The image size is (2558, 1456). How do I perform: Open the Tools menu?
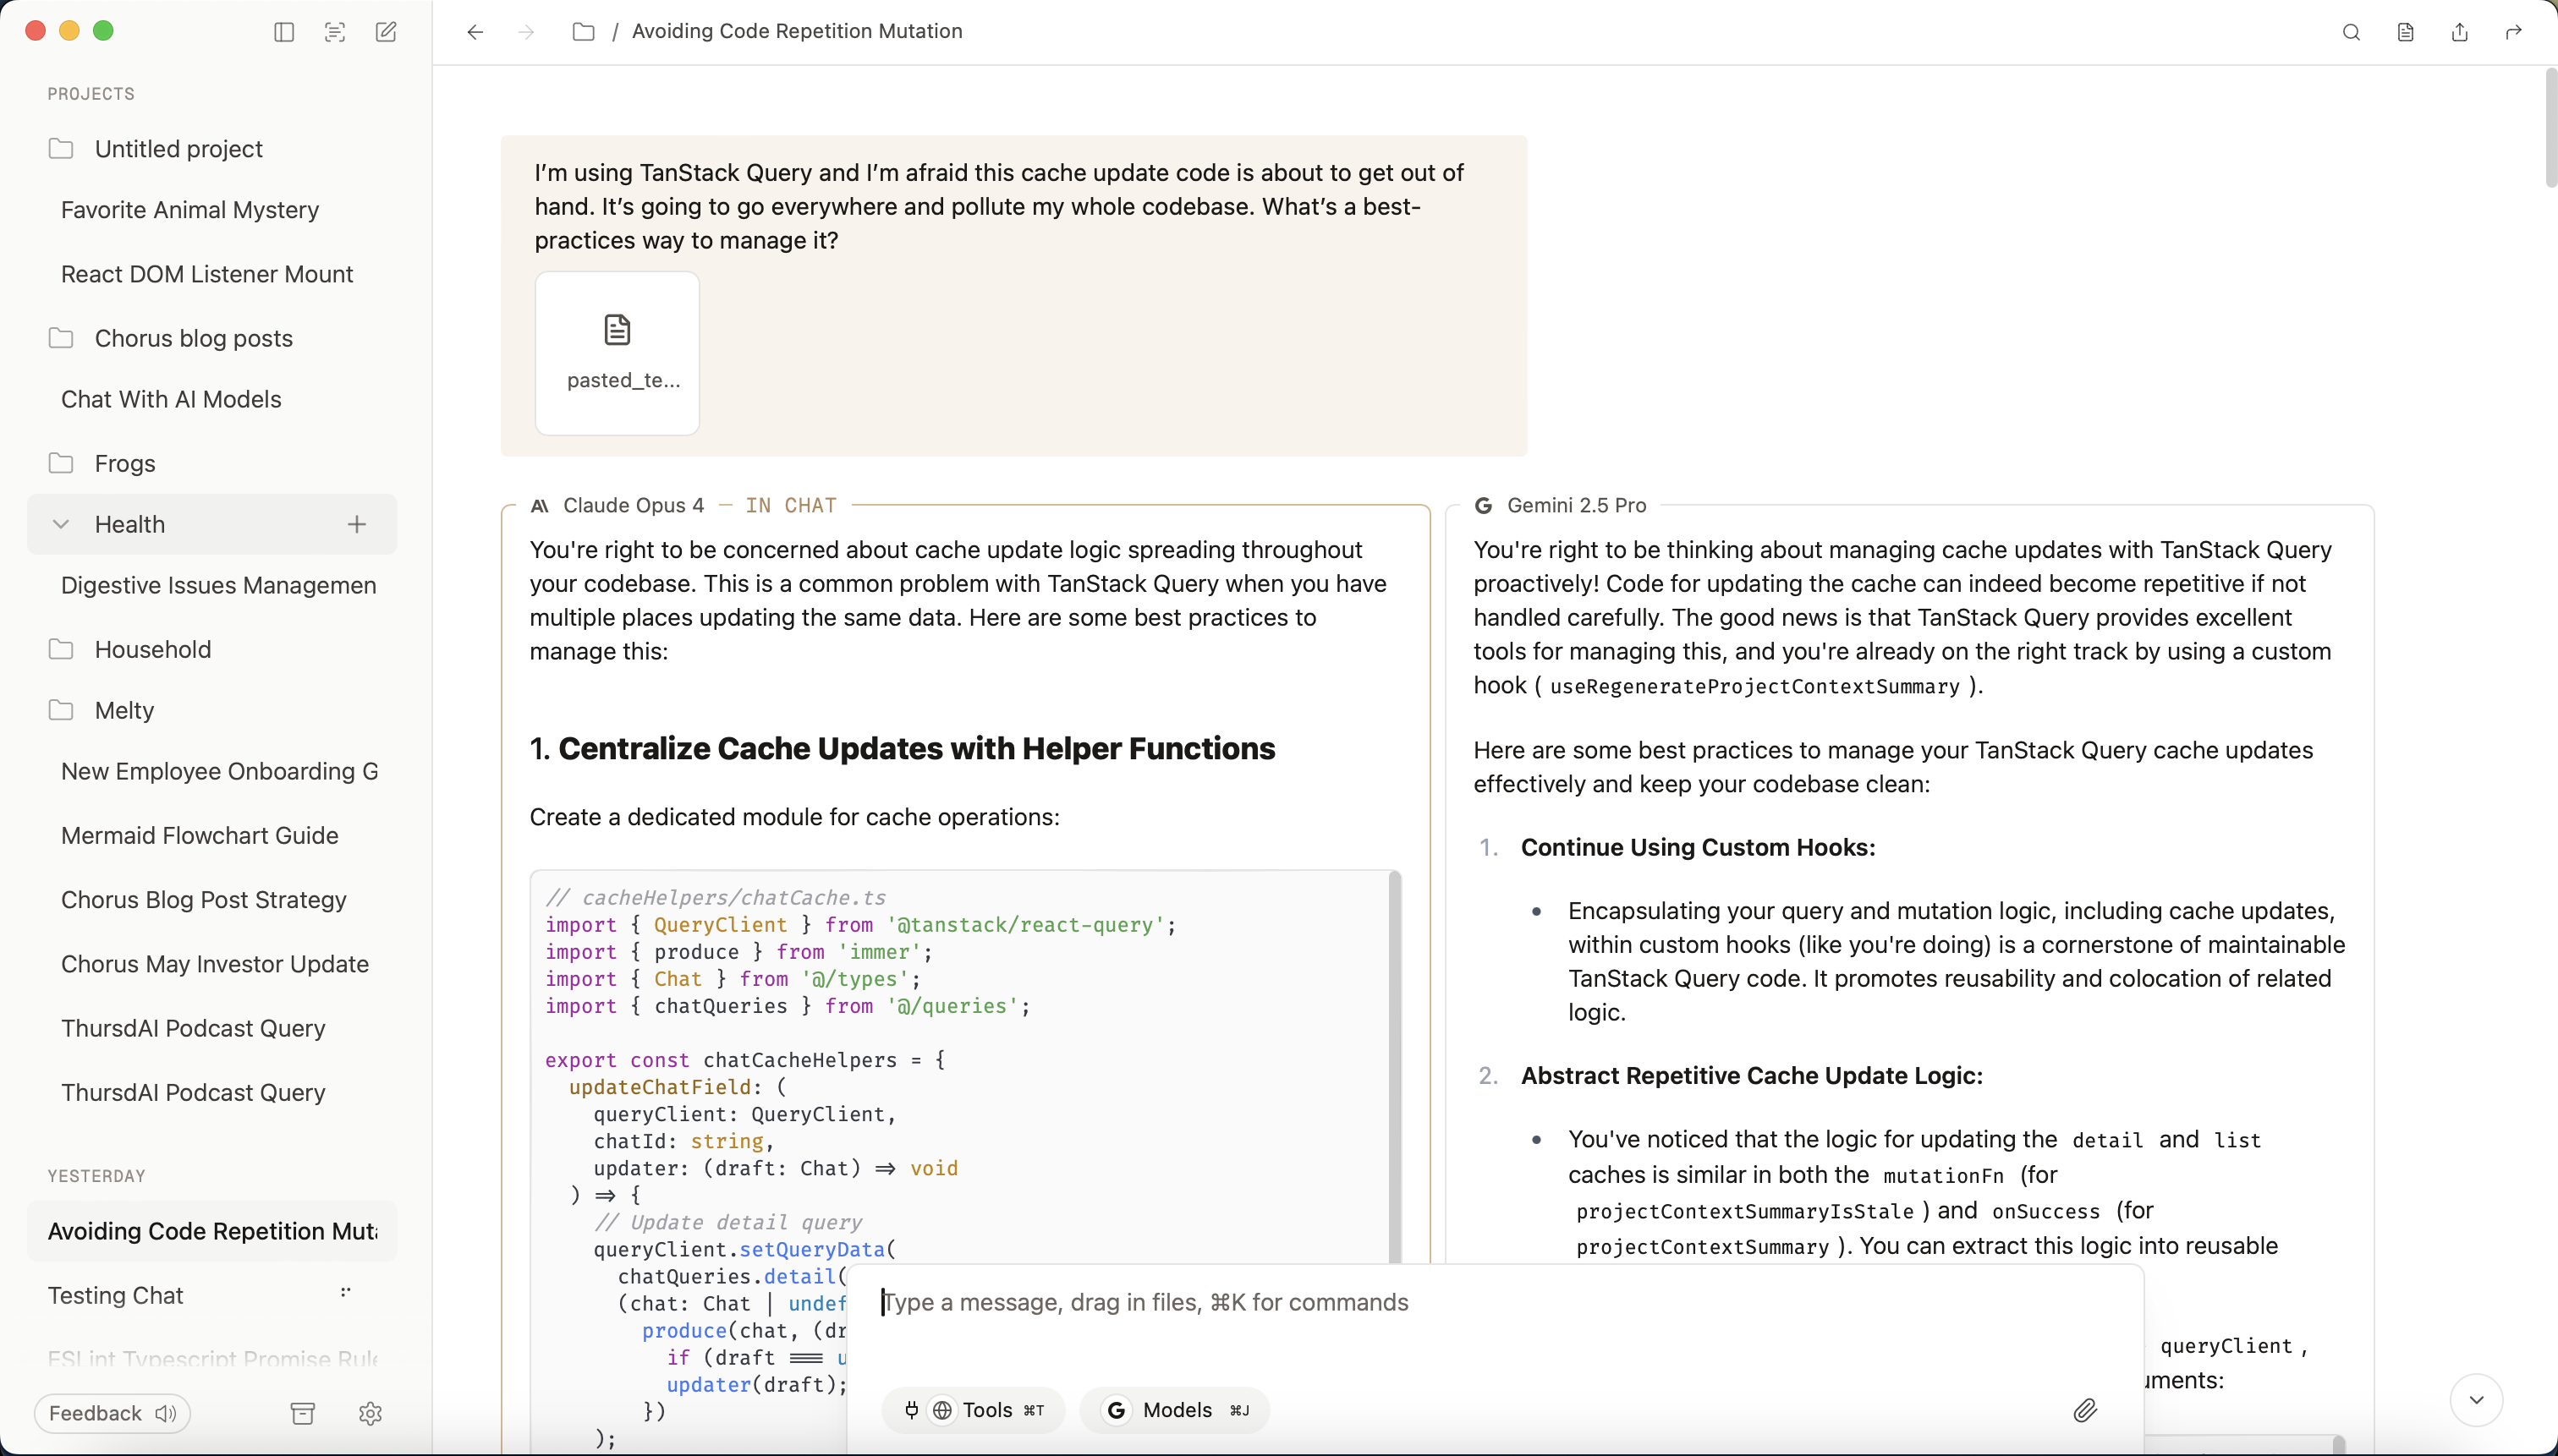coord(973,1410)
